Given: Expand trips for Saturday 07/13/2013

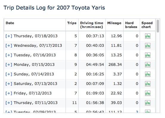Looking at the screenshot, I should pos(9,84).
